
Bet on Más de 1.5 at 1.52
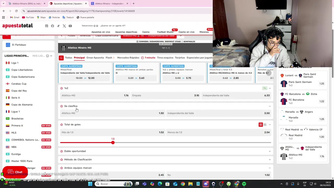[x=113, y=132]
